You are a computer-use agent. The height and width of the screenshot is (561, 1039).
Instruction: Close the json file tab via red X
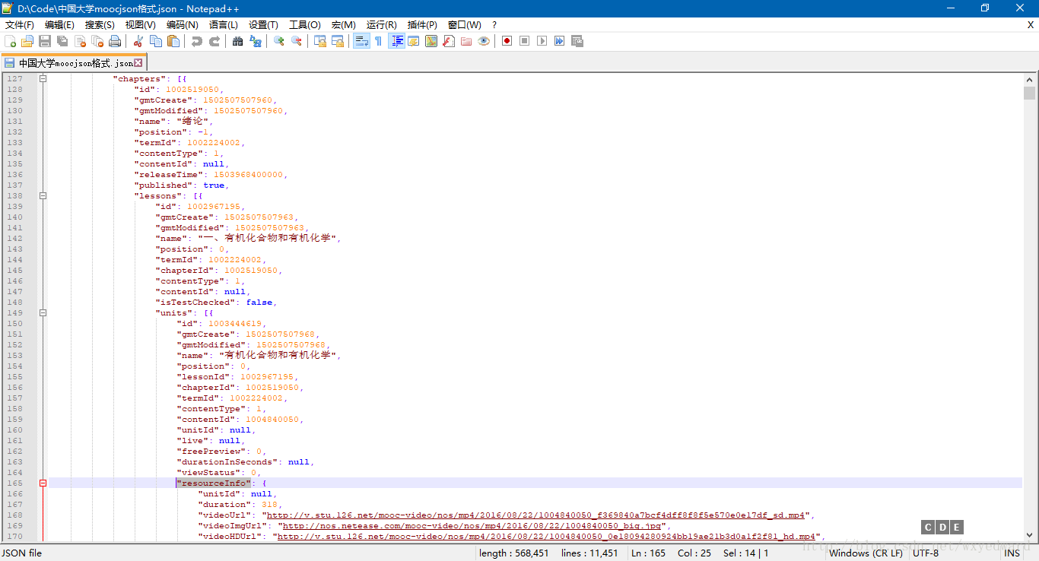tap(138, 63)
